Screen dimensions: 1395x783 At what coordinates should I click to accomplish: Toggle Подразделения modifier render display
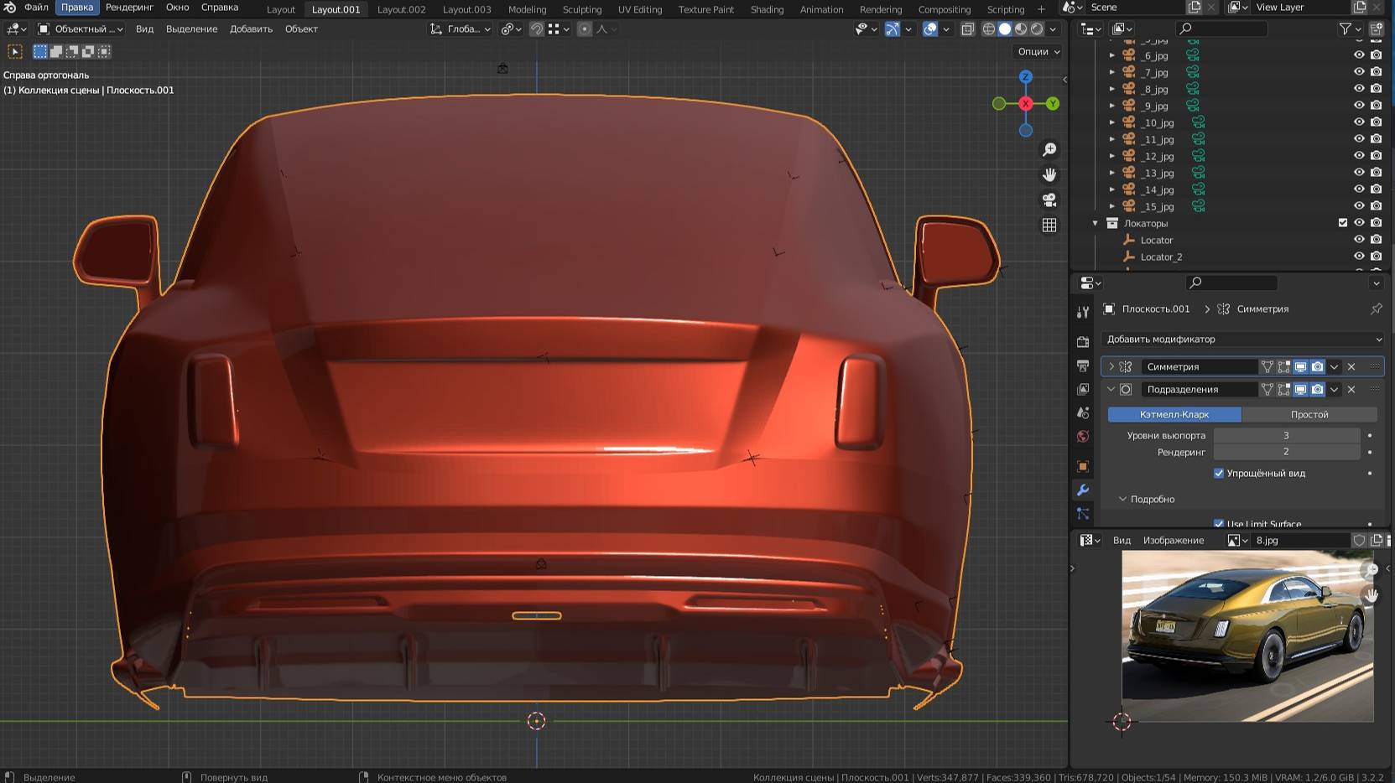1317,389
